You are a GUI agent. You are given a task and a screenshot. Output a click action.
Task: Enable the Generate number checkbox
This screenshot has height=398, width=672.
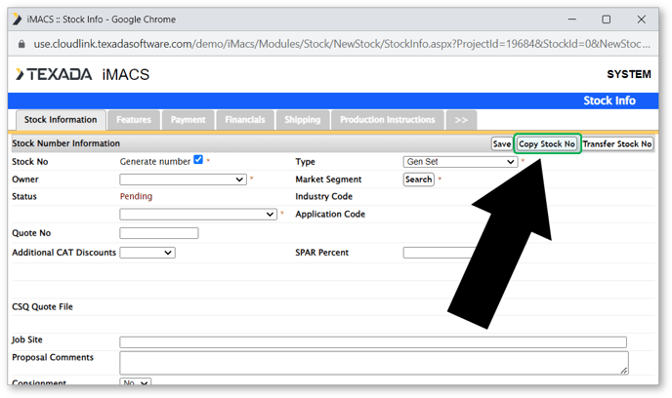tap(198, 160)
